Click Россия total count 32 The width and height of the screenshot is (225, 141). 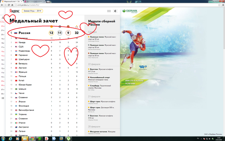pos(77,33)
